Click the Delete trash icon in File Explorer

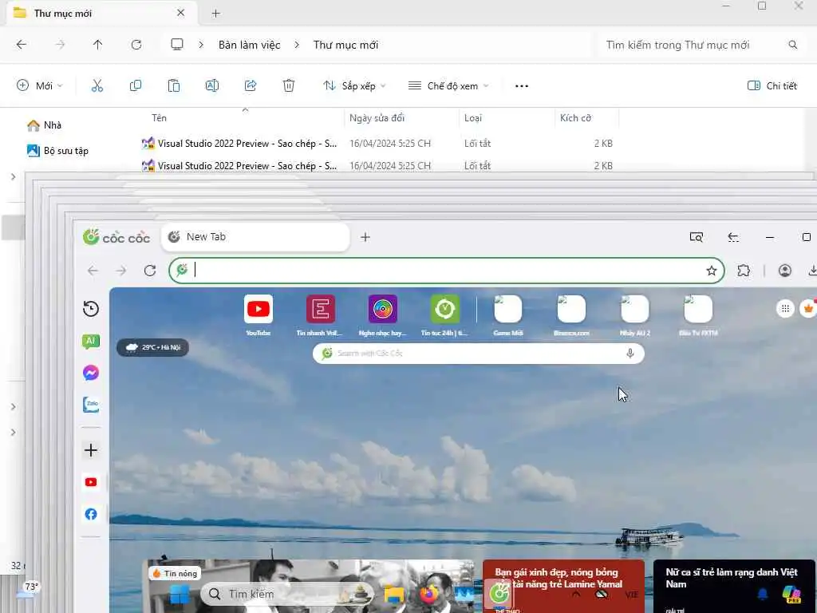(x=289, y=85)
